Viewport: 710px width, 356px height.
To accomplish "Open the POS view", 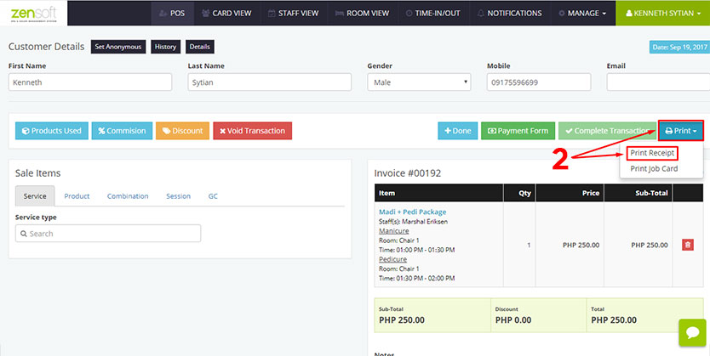I will click(173, 13).
